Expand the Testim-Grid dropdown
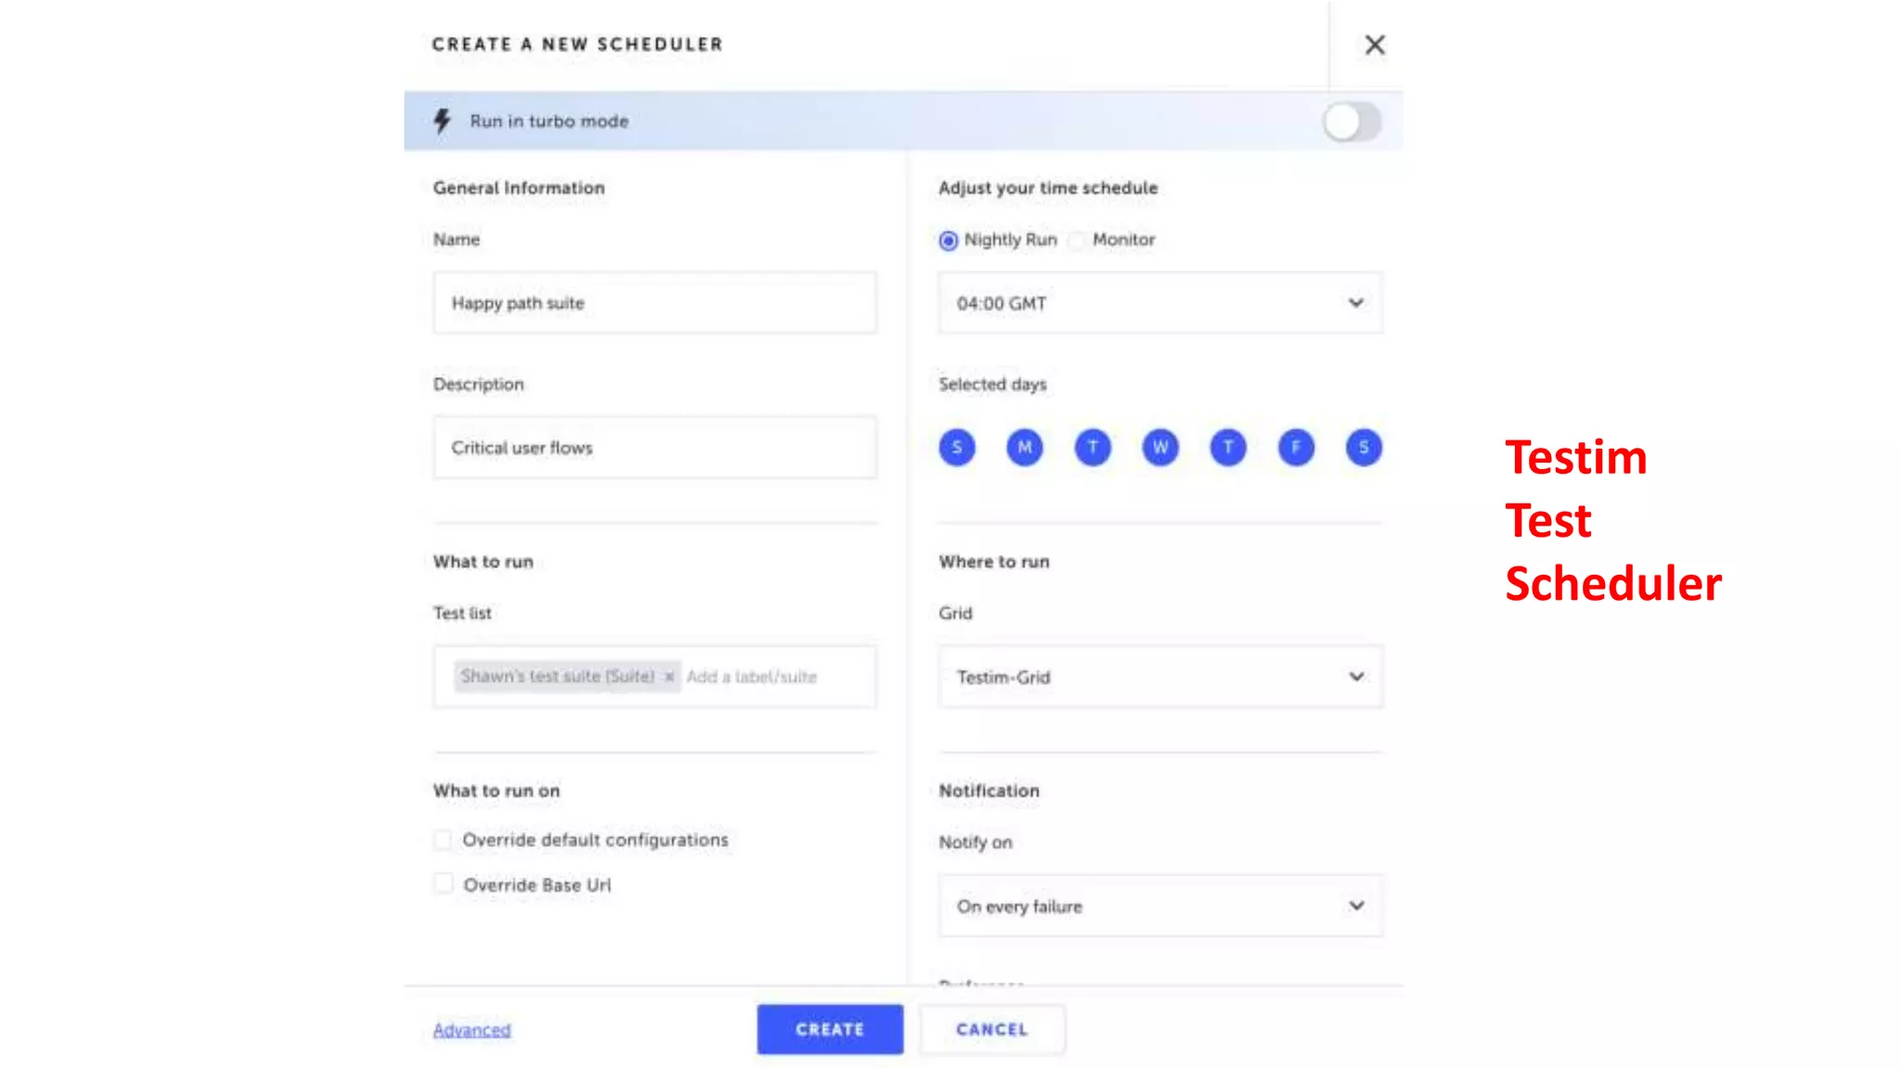 (1160, 677)
